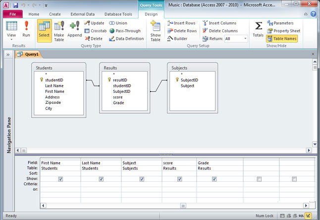Click the splitter handle between panes

click(166, 155)
